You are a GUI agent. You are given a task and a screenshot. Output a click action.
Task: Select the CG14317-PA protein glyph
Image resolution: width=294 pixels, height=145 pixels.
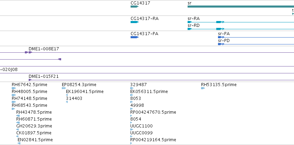point(134,37)
